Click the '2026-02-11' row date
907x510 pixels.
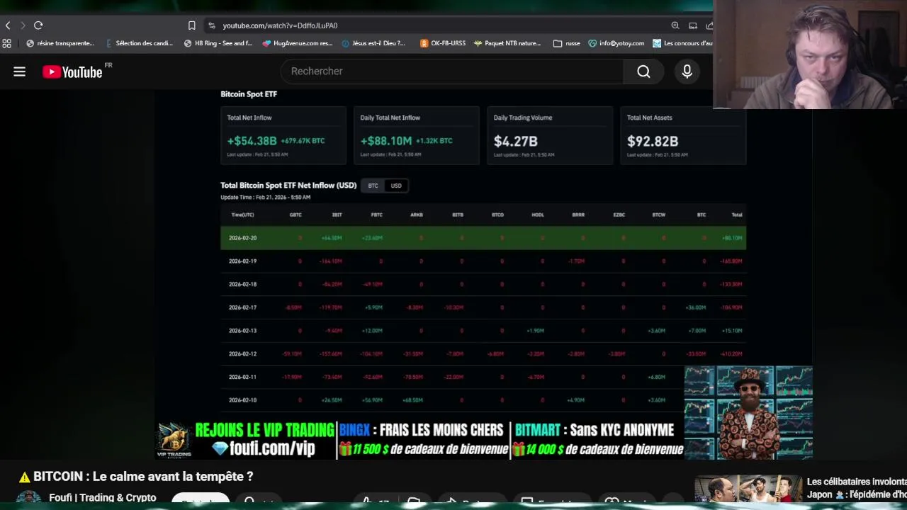coord(242,377)
